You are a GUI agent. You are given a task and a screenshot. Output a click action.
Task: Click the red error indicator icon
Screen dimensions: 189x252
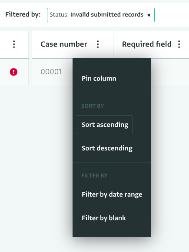13,72
